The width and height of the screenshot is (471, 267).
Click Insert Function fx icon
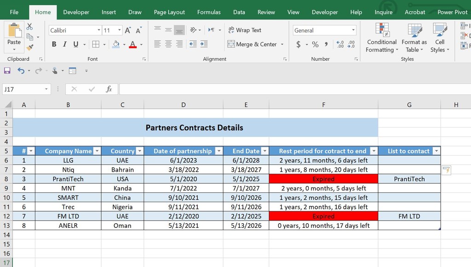point(109,89)
